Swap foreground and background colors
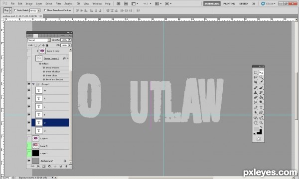 (x=261, y=127)
